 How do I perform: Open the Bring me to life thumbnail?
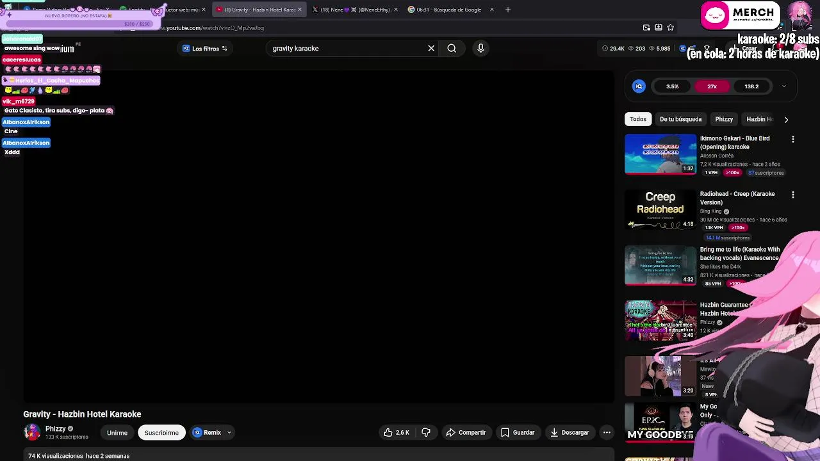(x=660, y=265)
